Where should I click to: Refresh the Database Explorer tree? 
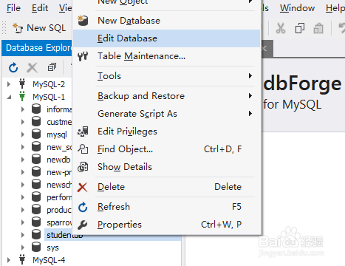(x=13, y=67)
